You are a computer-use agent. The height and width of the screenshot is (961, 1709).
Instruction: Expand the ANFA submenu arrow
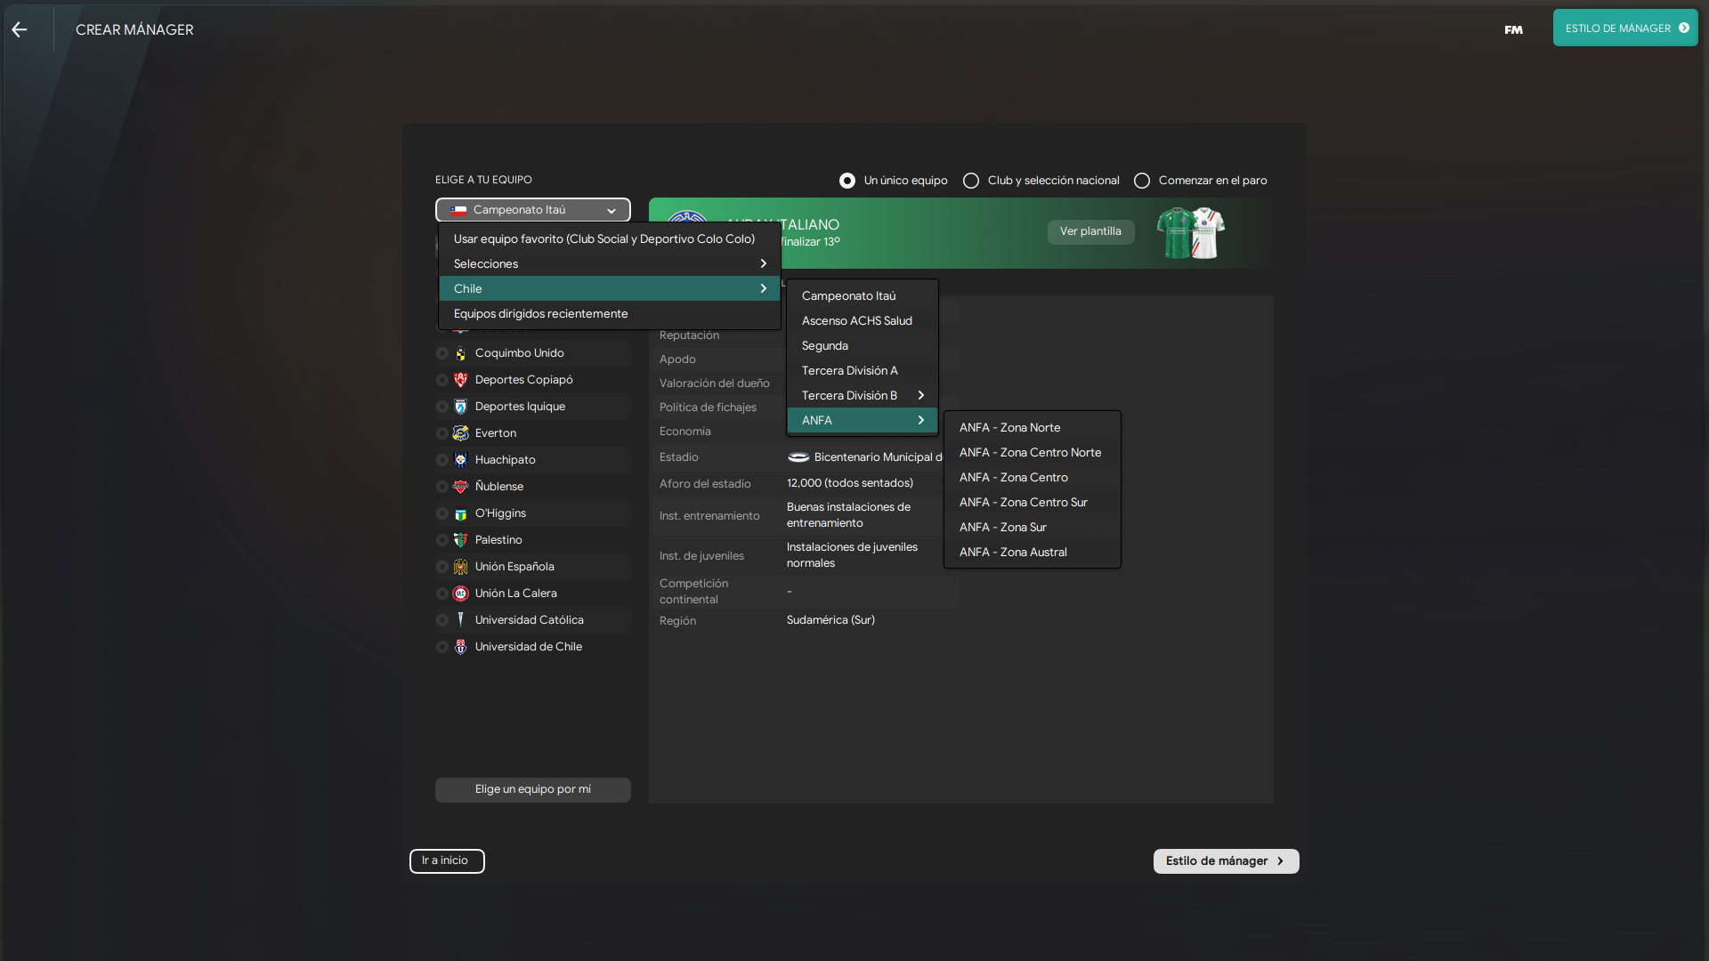click(920, 420)
